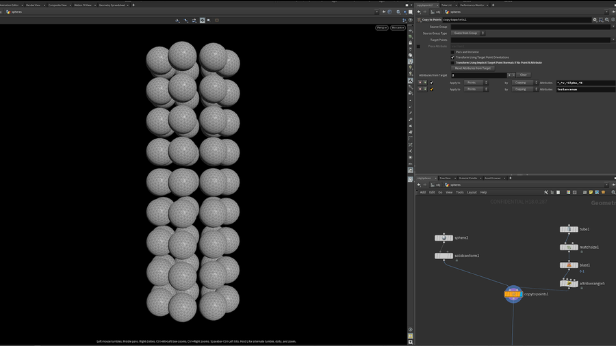This screenshot has width=616, height=346.
Task: Remove an attribute entry with minus button
Action: 513,75
